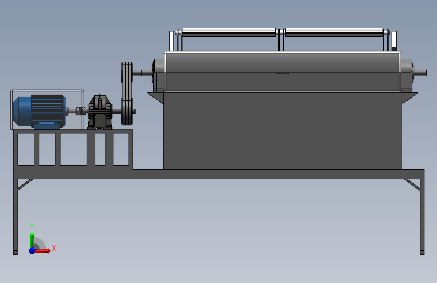This screenshot has height=283, width=437.
Task: Select the left grooved roller on top
Action: coord(228,33)
